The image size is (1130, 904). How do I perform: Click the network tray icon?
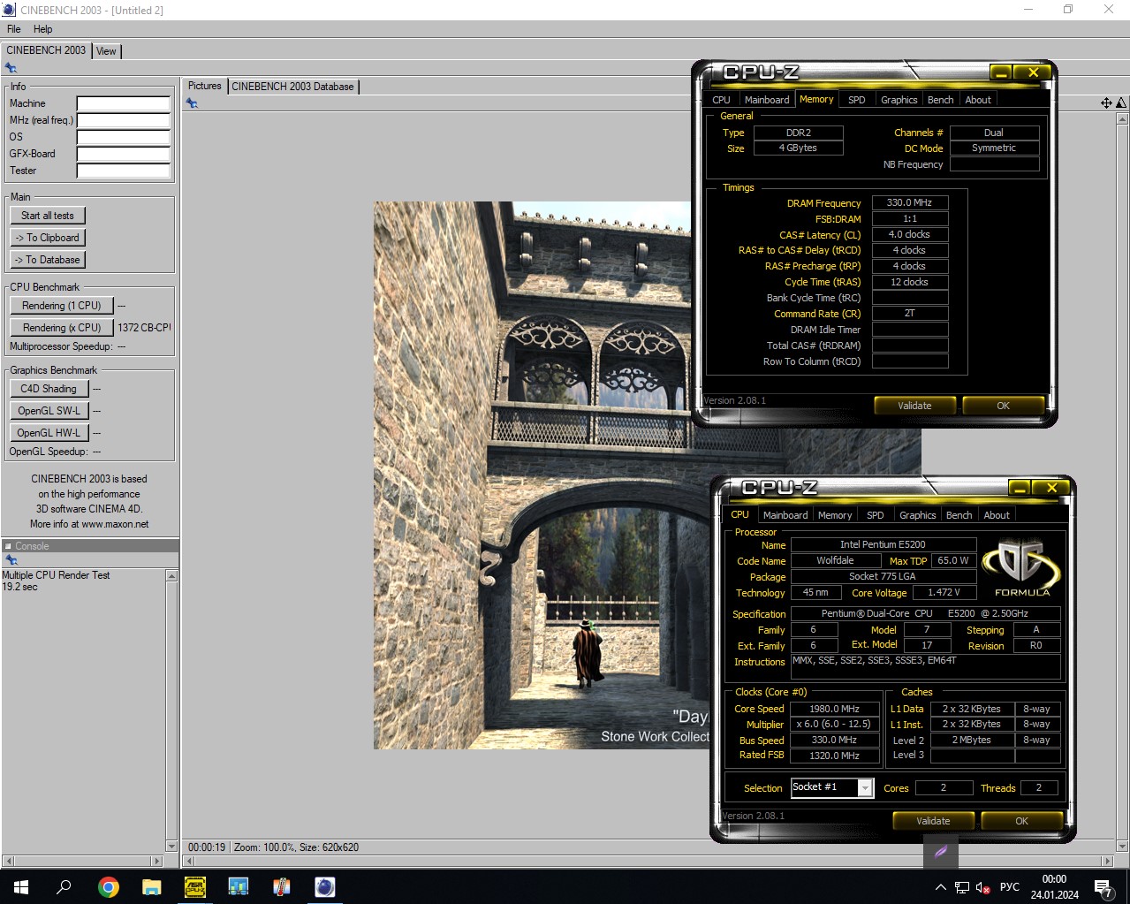(x=961, y=887)
